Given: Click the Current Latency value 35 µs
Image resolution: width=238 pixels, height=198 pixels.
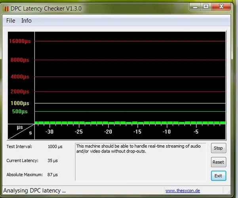Looking at the screenshot, I should [53, 161].
